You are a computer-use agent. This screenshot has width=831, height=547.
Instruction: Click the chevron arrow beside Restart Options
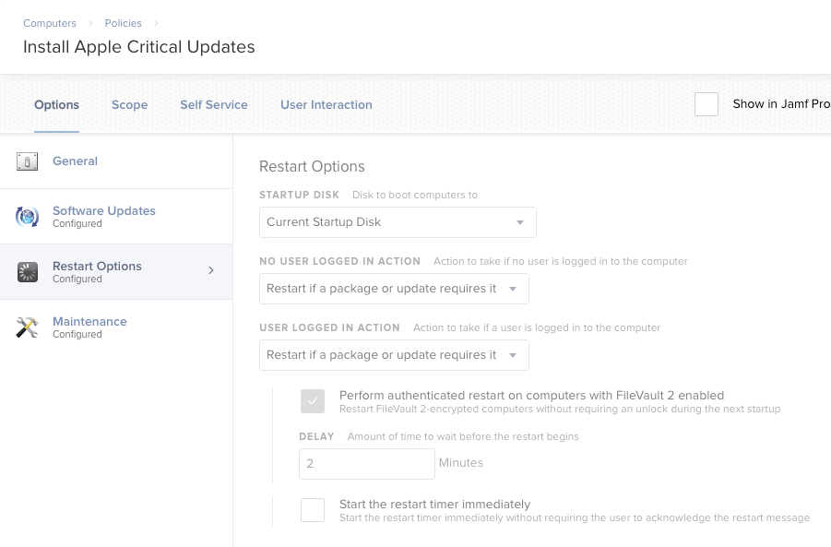pos(211,270)
